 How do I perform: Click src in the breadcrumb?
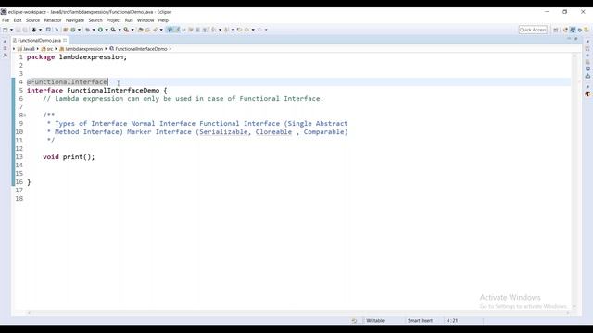pos(49,49)
